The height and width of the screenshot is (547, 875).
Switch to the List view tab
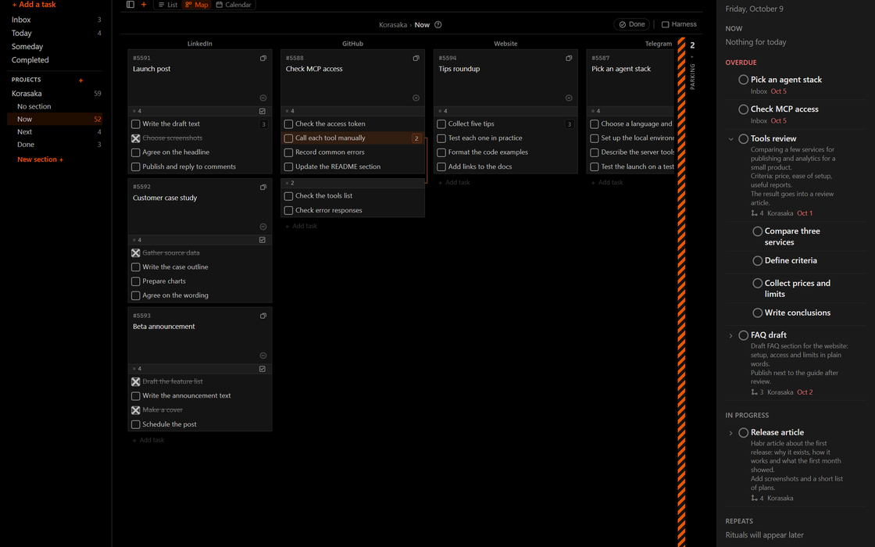(167, 5)
